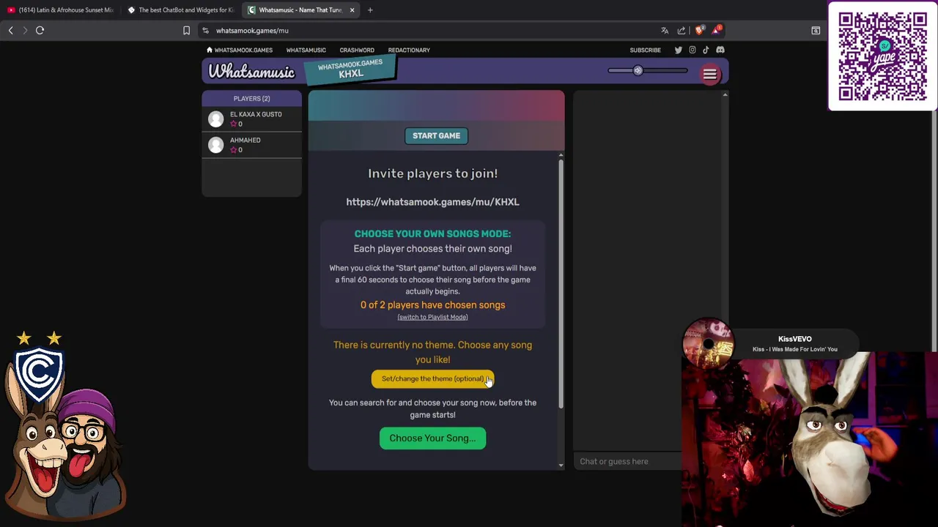Click the browser back arrow
The width and height of the screenshot is (938, 527).
click(x=11, y=30)
